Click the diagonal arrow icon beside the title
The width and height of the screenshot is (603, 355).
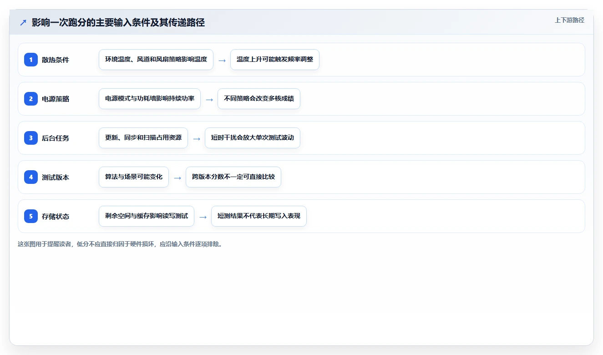point(23,23)
